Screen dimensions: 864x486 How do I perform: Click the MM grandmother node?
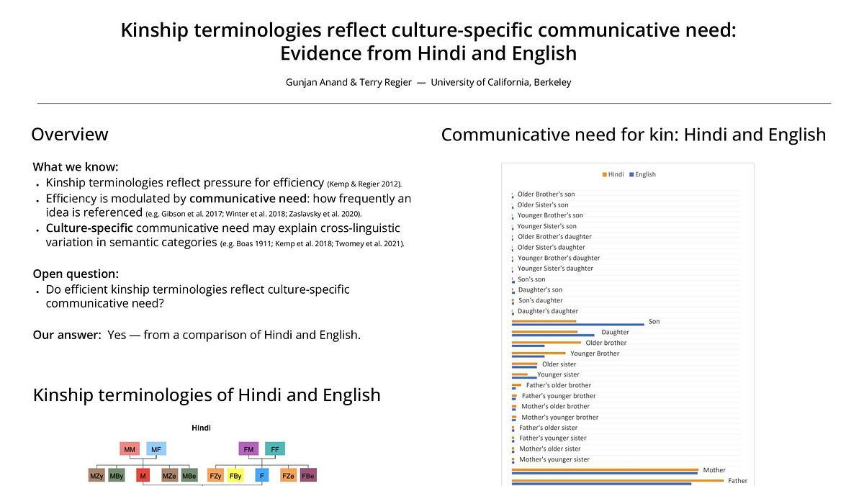130,449
